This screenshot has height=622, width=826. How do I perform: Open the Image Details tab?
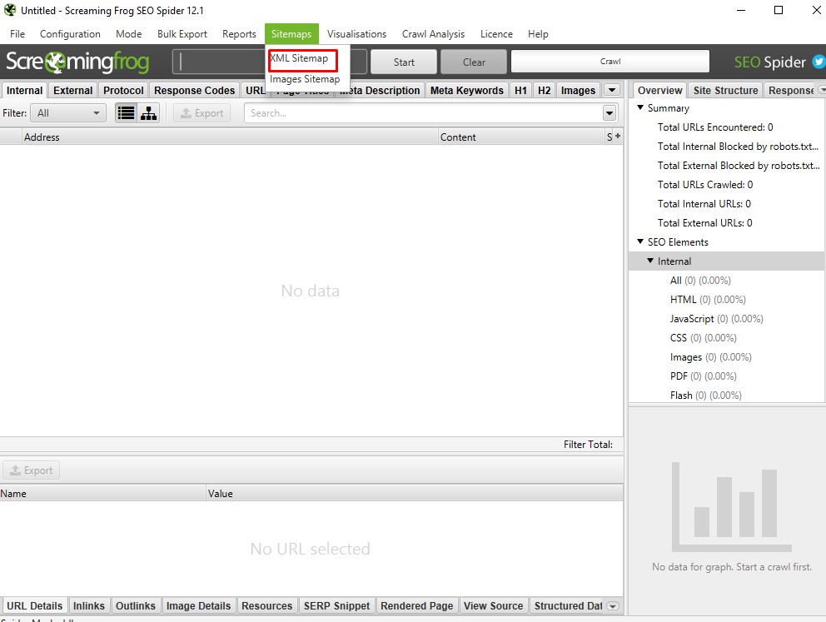pyautogui.click(x=199, y=605)
